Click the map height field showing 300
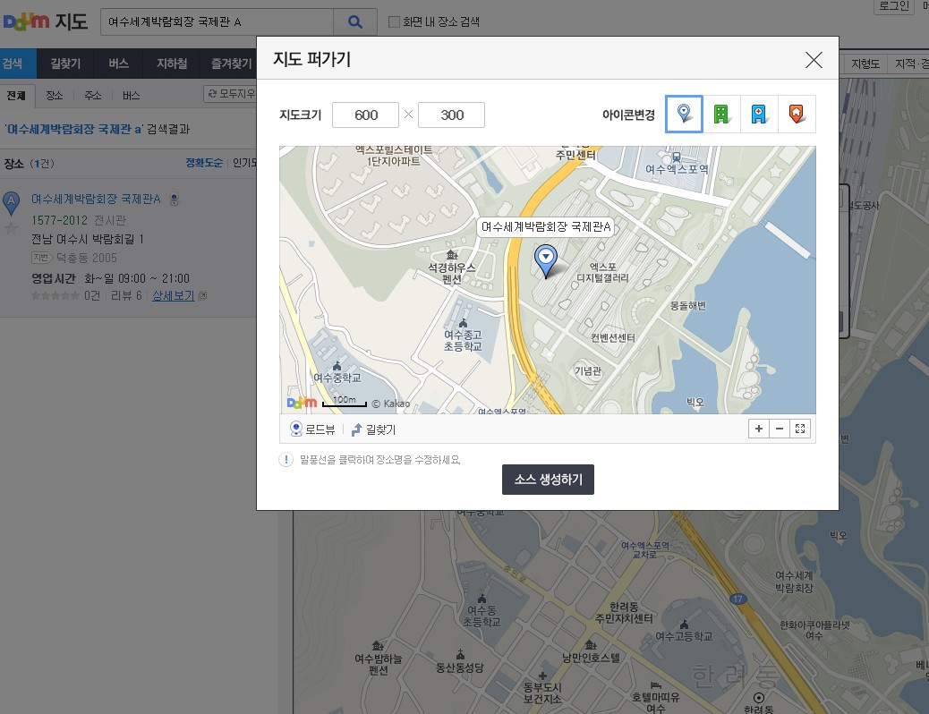This screenshot has width=929, height=714. 451,115
